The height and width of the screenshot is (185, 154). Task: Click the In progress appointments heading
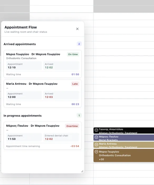coord(22,116)
